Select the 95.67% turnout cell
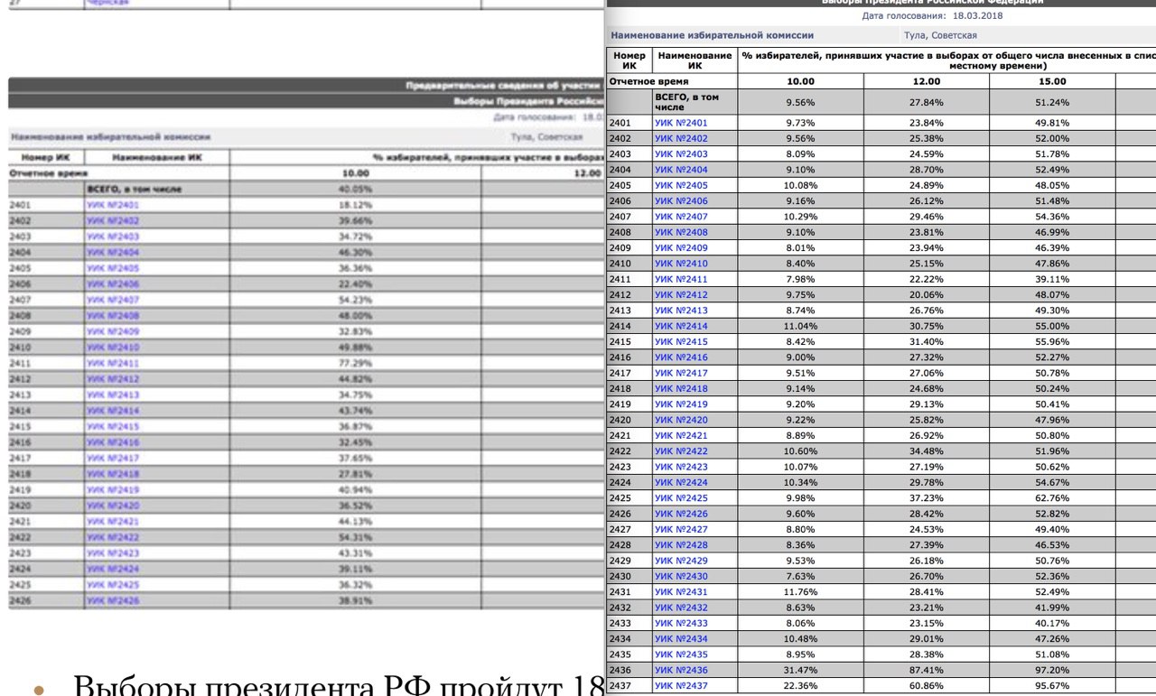The image size is (1156, 696). [1053, 687]
